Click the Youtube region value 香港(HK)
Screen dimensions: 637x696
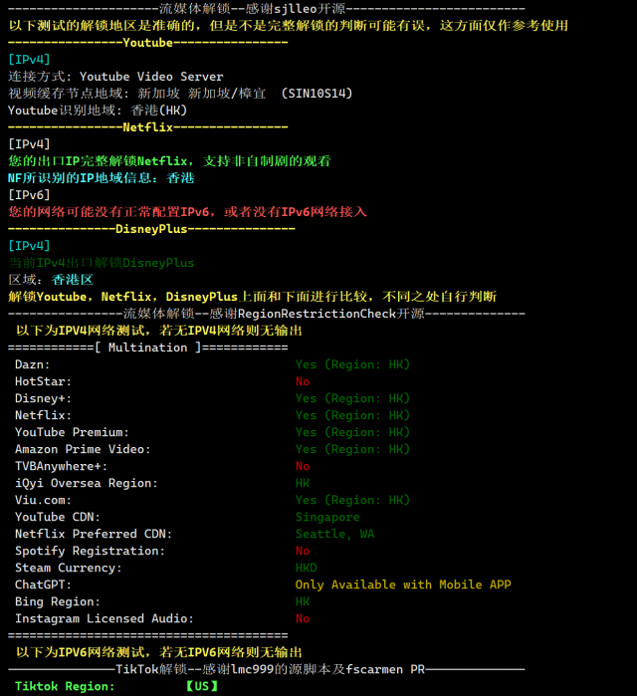pyautogui.click(x=159, y=111)
